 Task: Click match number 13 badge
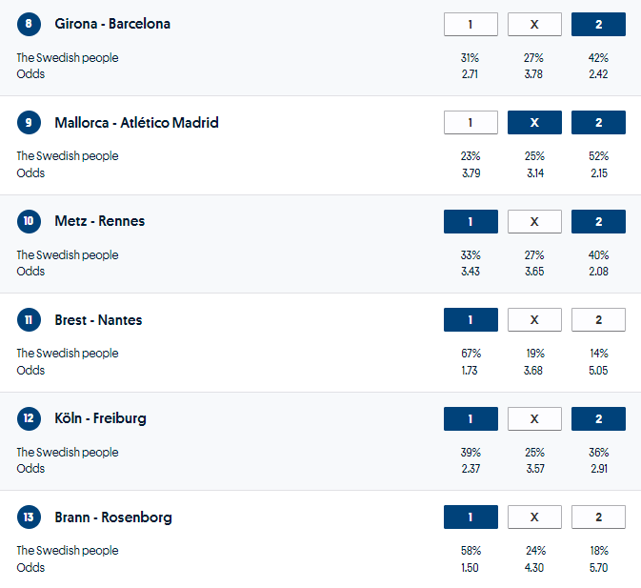(x=29, y=517)
